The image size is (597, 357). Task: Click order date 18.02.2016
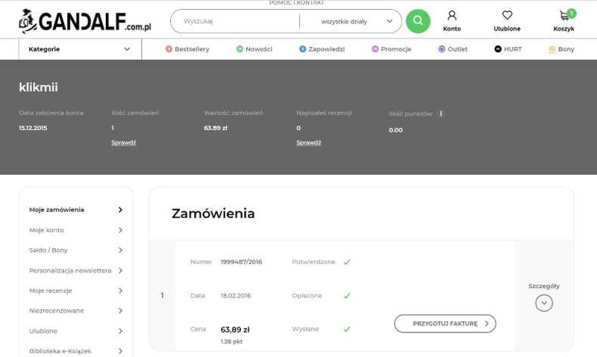tap(236, 296)
